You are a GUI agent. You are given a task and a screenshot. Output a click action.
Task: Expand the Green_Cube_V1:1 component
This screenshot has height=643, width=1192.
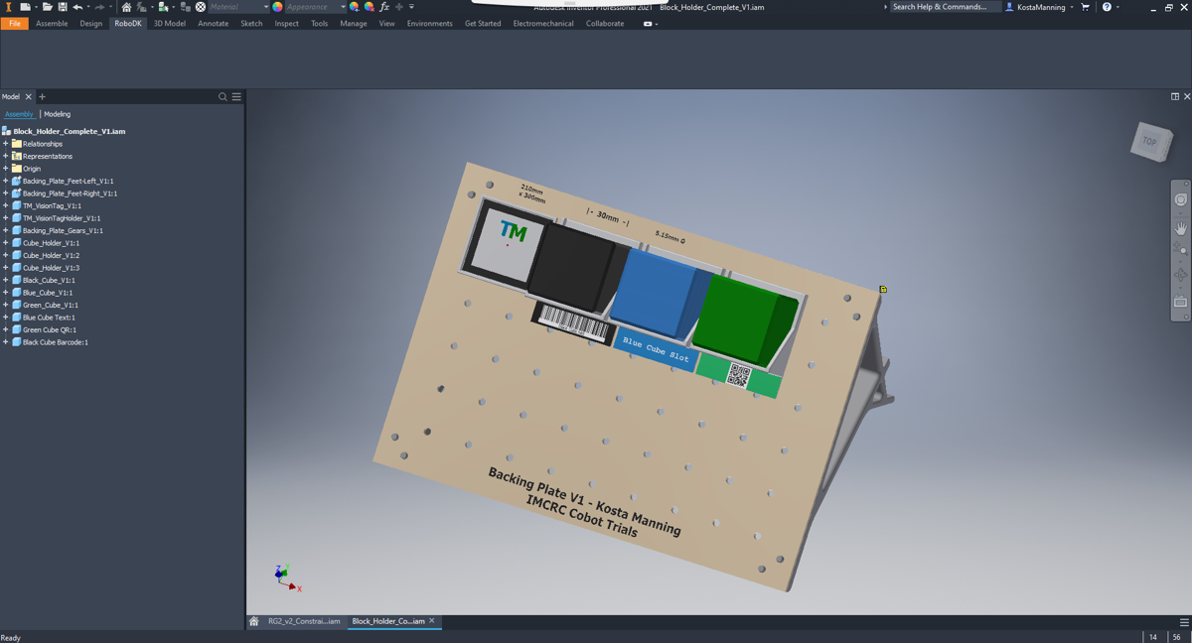(x=6, y=305)
